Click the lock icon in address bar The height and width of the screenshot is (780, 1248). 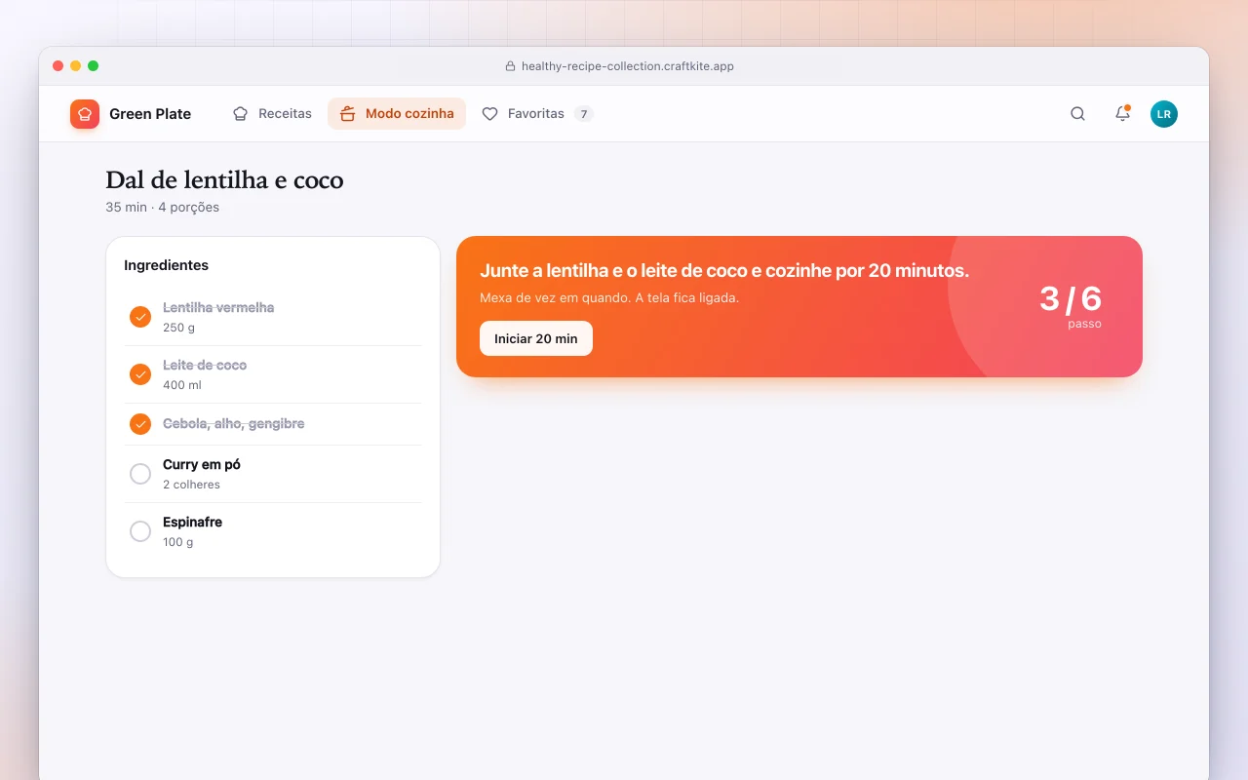[510, 66]
